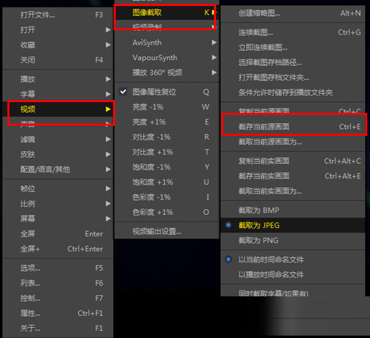
Task: Select 截取为 JPEG format
Action: pyautogui.click(x=293, y=225)
